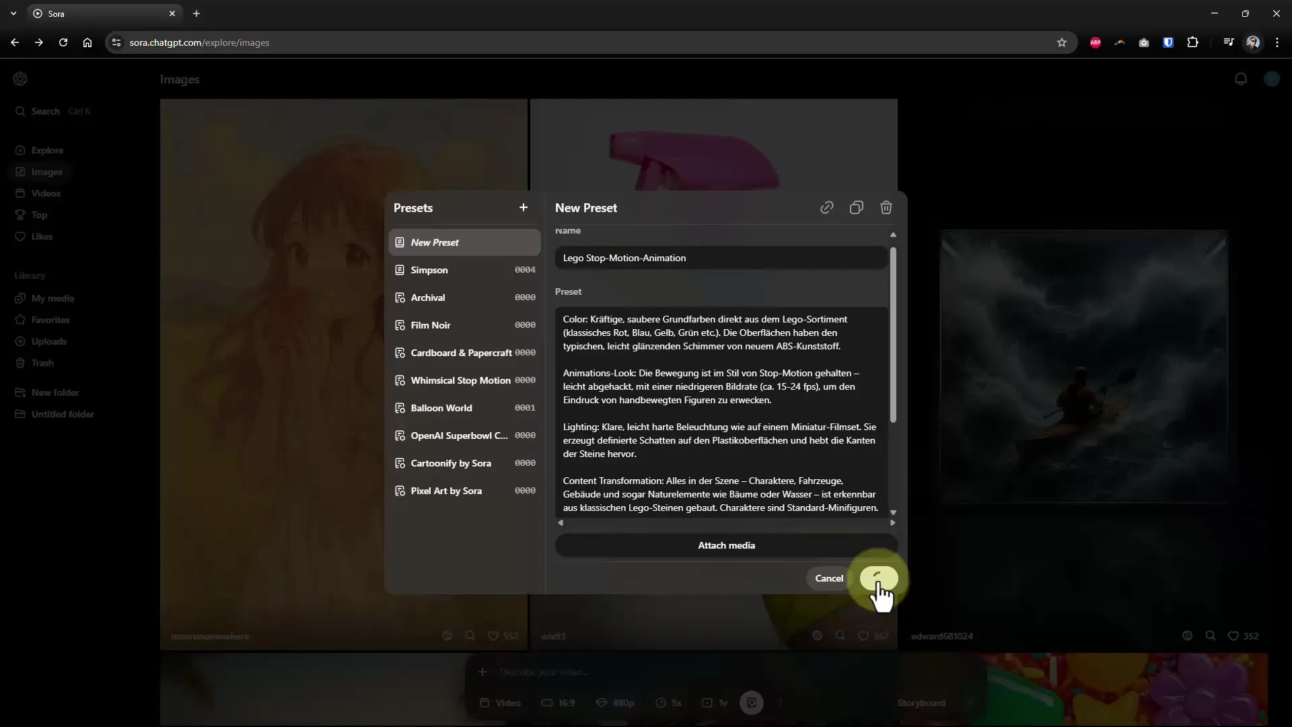The image size is (1292, 727).
Task: Open My media in the library
Action: point(45,298)
